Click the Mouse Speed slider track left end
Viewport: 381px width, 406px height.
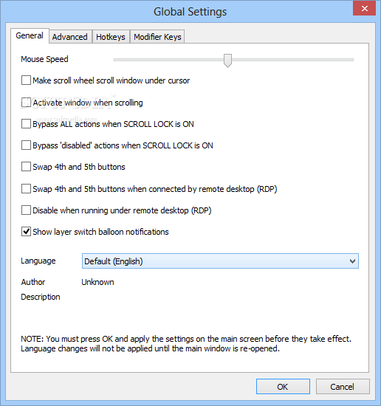tap(116, 60)
